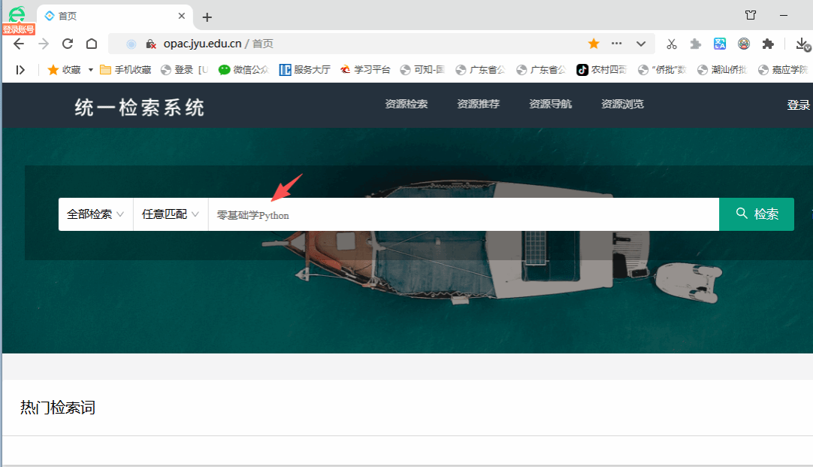Click the 登录 login link

798,105
